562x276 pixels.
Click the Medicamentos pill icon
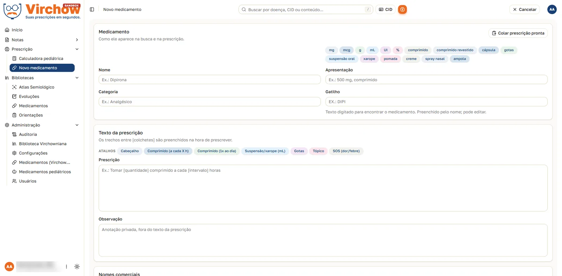coord(14,106)
